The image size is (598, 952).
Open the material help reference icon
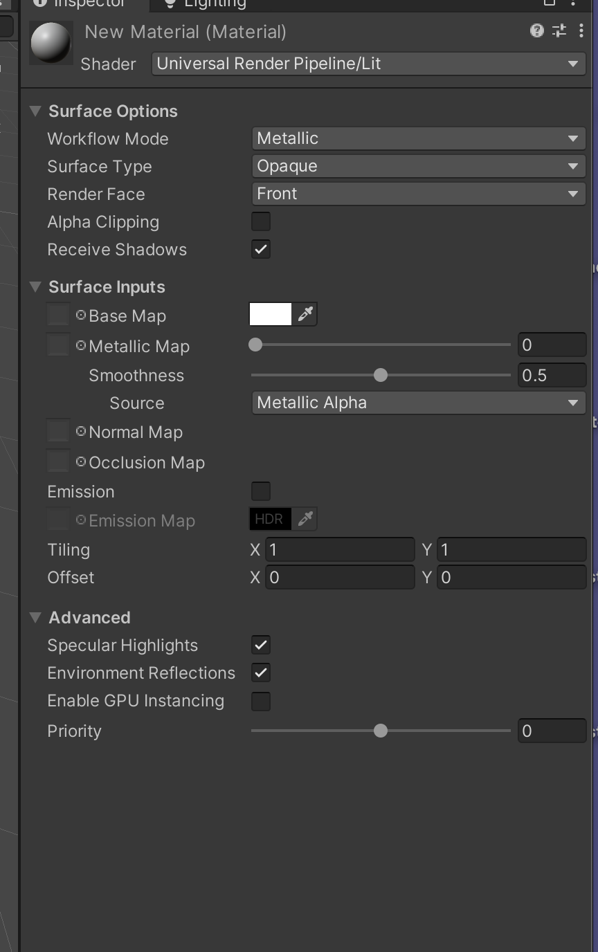coord(536,30)
